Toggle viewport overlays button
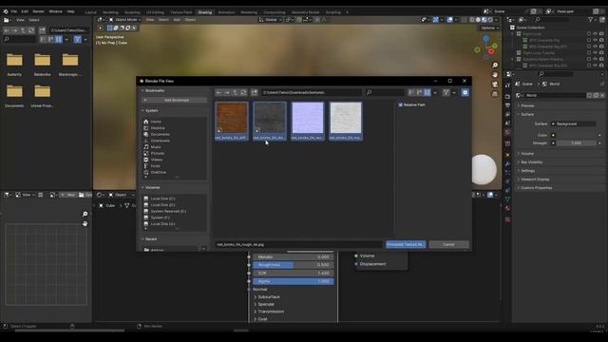The image size is (608, 342). pyautogui.click(x=449, y=20)
